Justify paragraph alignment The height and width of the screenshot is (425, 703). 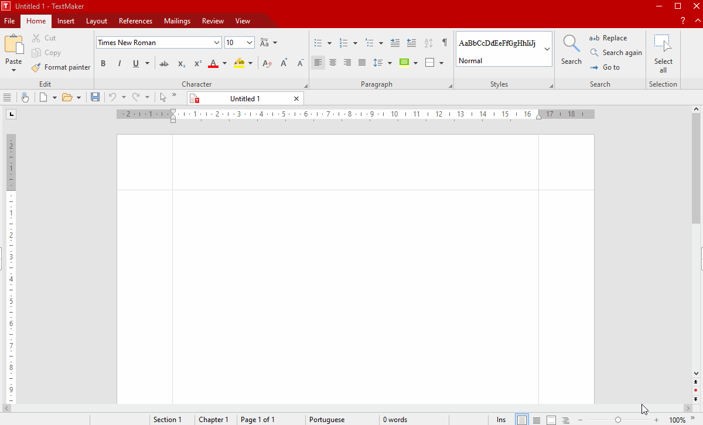click(x=362, y=63)
